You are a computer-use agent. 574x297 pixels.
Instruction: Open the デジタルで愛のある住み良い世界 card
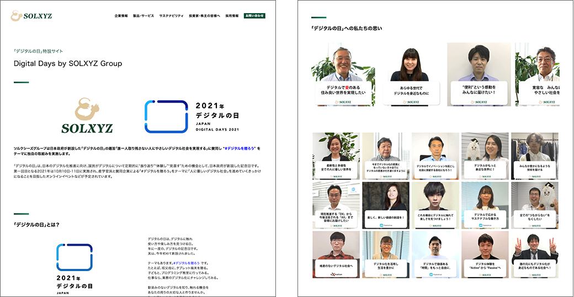click(343, 74)
